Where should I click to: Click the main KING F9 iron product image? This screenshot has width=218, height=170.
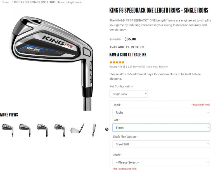tap(51, 63)
